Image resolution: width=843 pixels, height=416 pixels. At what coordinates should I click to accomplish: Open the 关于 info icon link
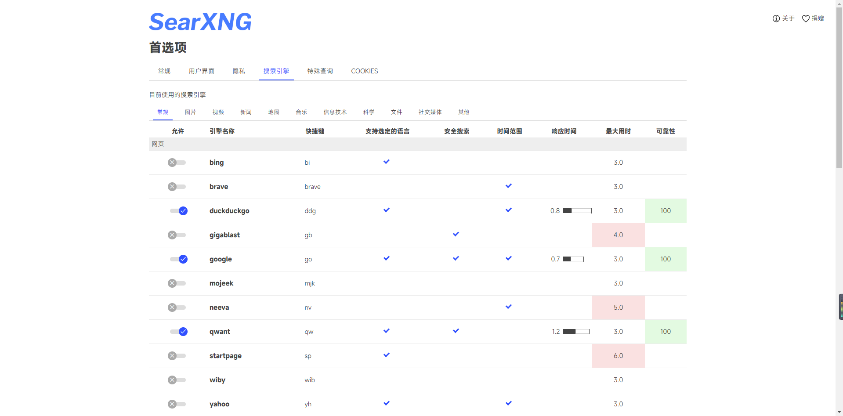click(x=776, y=18)
